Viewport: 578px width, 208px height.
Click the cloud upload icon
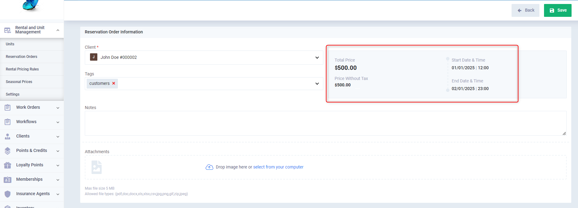click(x=209, y=167)
